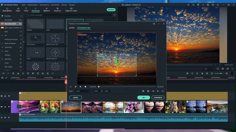Click the duration clock icon in timeline toolbar
This screenshot has height=132, width=236.
(38, 73)
